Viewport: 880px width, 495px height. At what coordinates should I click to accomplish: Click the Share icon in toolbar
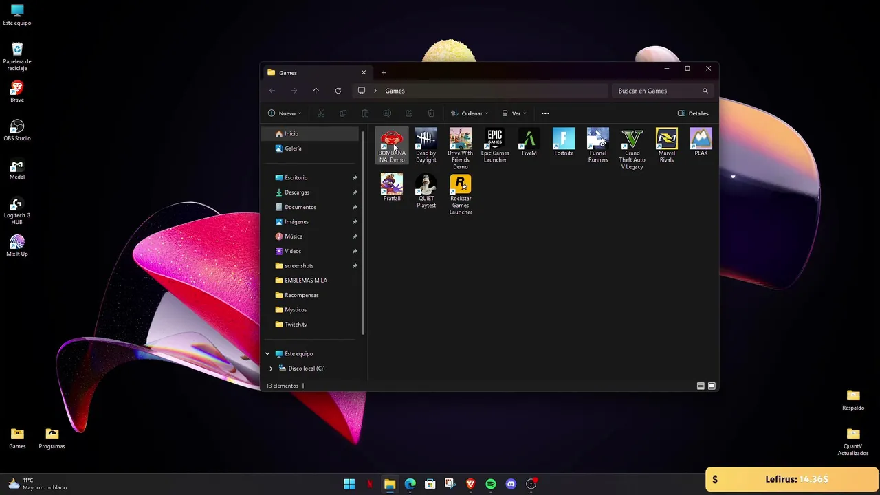[409, 113]
